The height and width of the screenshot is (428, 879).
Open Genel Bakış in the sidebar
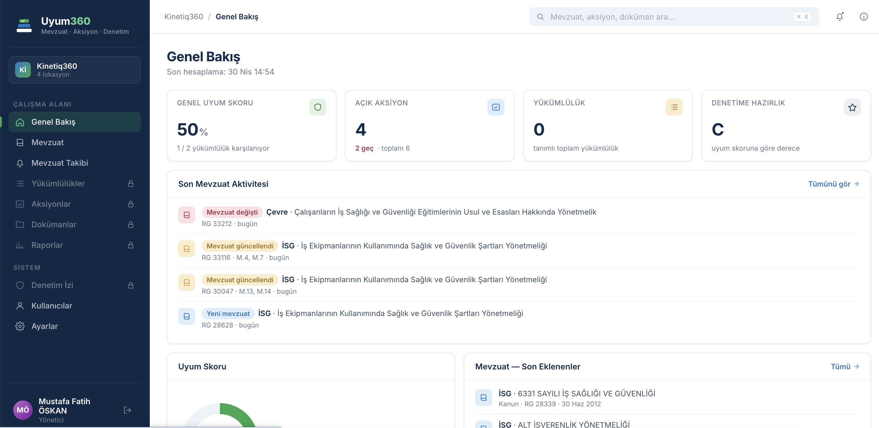pos(75,122)
